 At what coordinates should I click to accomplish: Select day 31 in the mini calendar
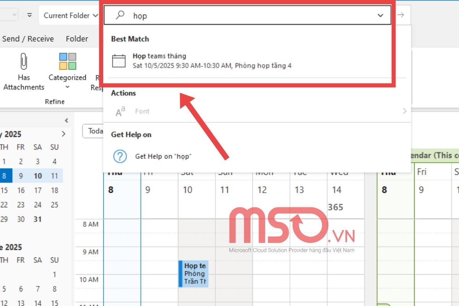point(37,219)
